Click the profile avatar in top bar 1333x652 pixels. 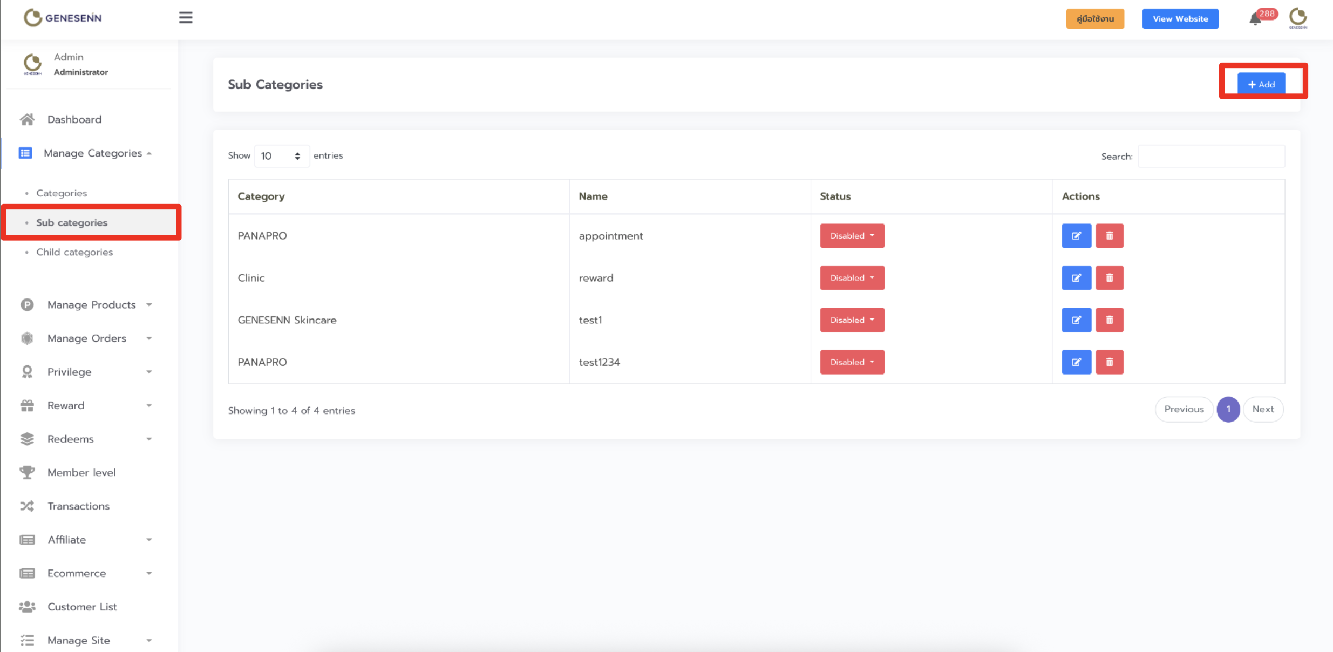tap(1298, 18)
